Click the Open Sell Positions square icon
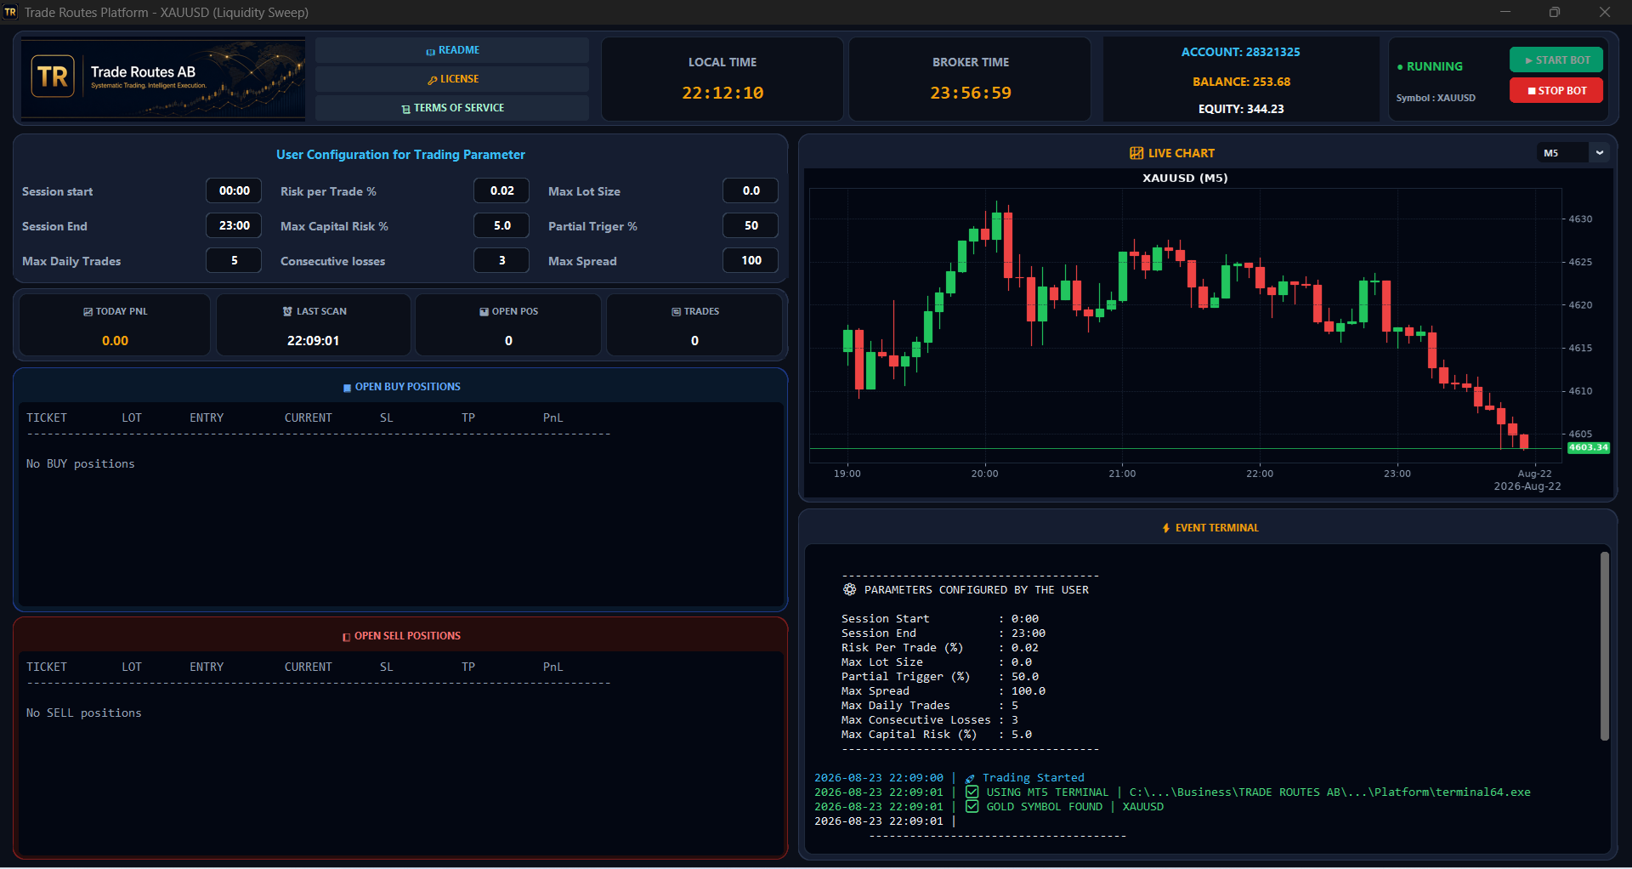The image size is (1632, 869). (346, 637)
